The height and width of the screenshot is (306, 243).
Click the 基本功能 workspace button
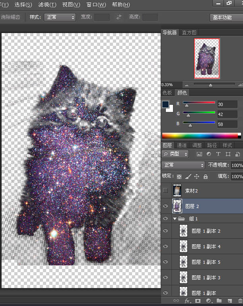tap(226, 18)
